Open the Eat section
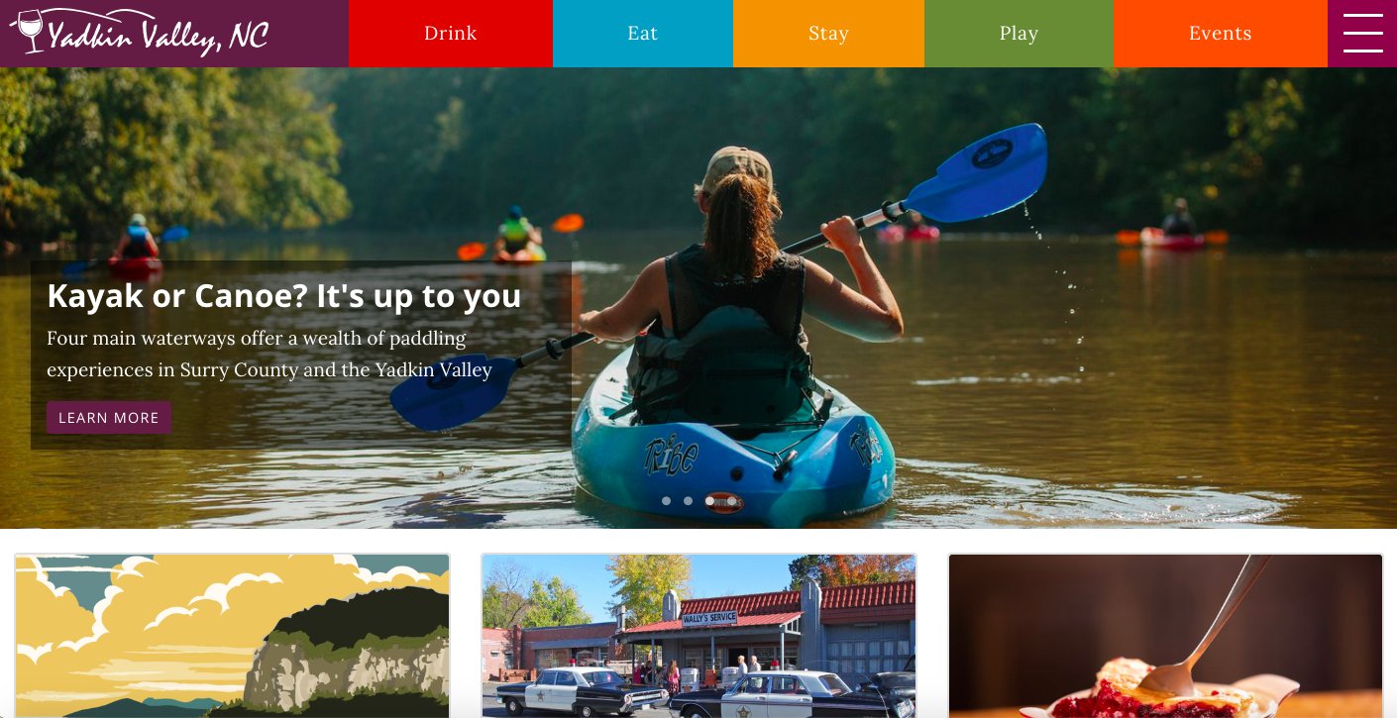 tap(643, 34)
